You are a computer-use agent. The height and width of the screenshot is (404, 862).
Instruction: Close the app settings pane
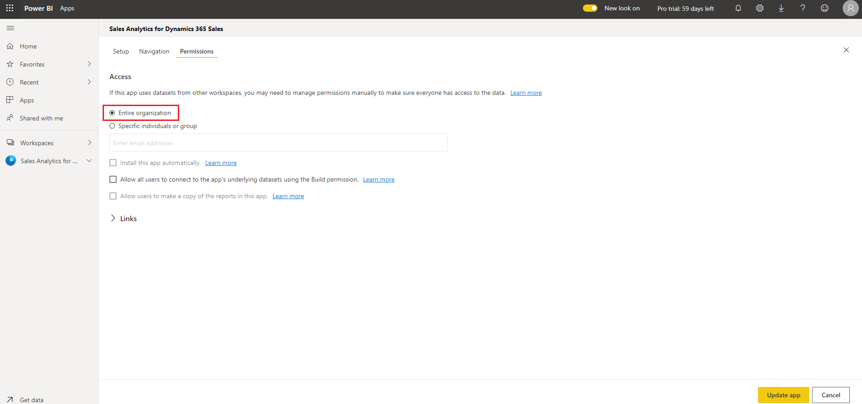(846, 50)
